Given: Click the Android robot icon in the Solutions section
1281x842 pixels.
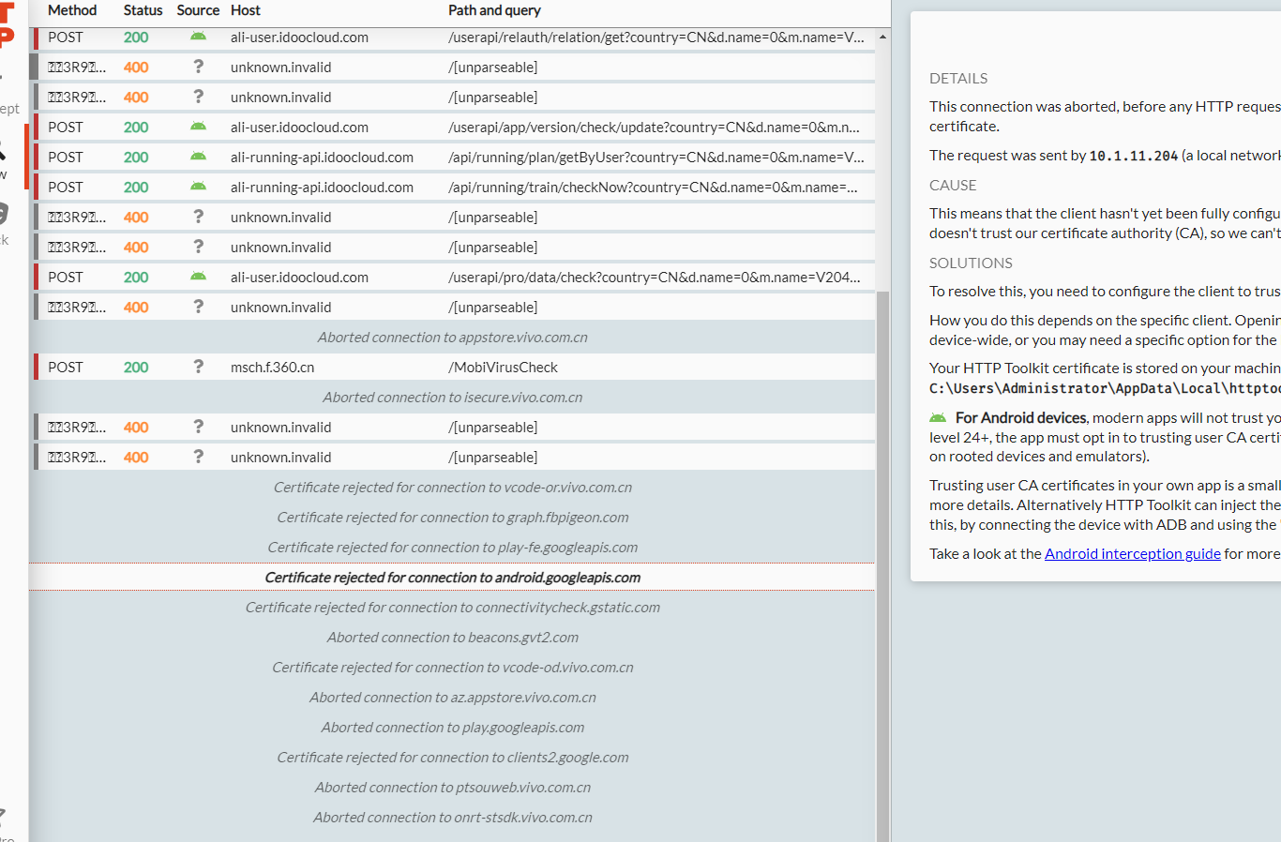Looking at the screenshot, I should (937, 417).
